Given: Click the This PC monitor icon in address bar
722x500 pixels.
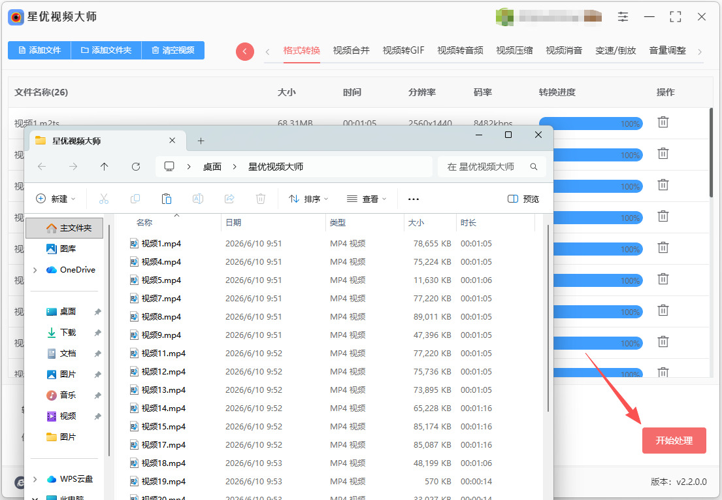Looking at the screenshot, I should click(169, 167).
